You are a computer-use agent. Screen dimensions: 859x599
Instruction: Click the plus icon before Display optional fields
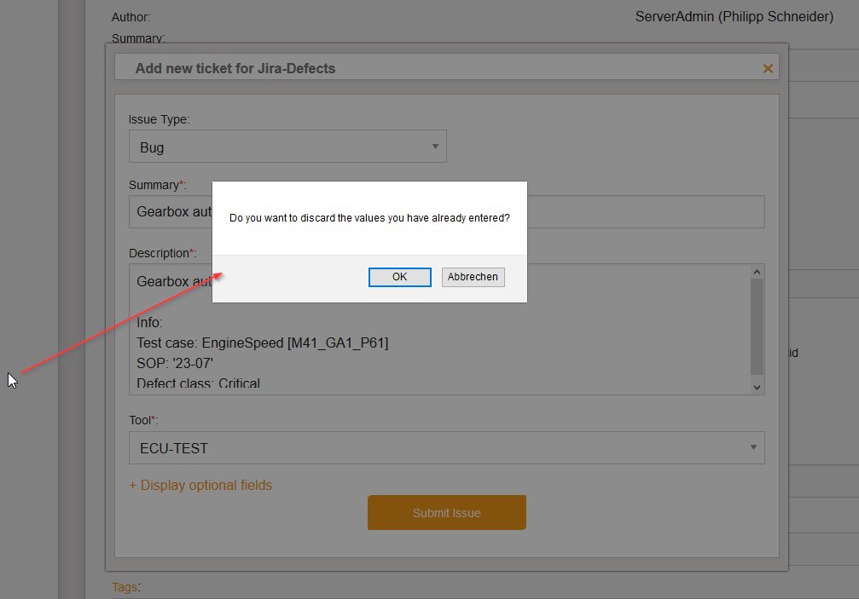point(132,485)
